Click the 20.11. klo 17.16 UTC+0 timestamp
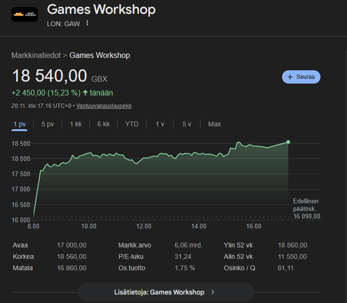The width and height of the screenshot is (347, 303). [41, 106]
